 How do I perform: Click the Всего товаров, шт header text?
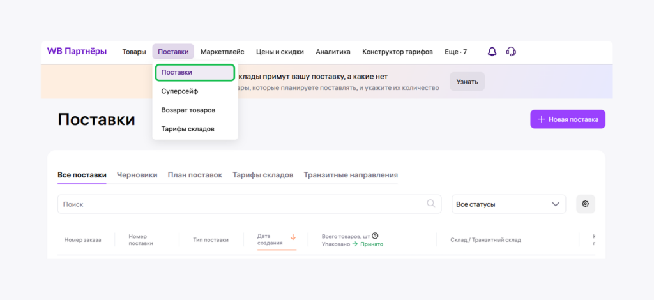pos(346,236)
